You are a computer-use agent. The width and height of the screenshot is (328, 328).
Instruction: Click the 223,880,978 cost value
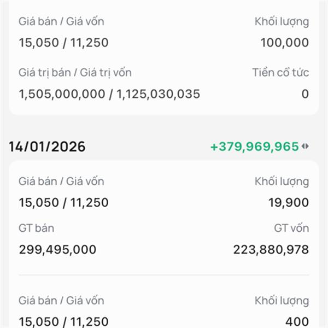coord(271,250)
